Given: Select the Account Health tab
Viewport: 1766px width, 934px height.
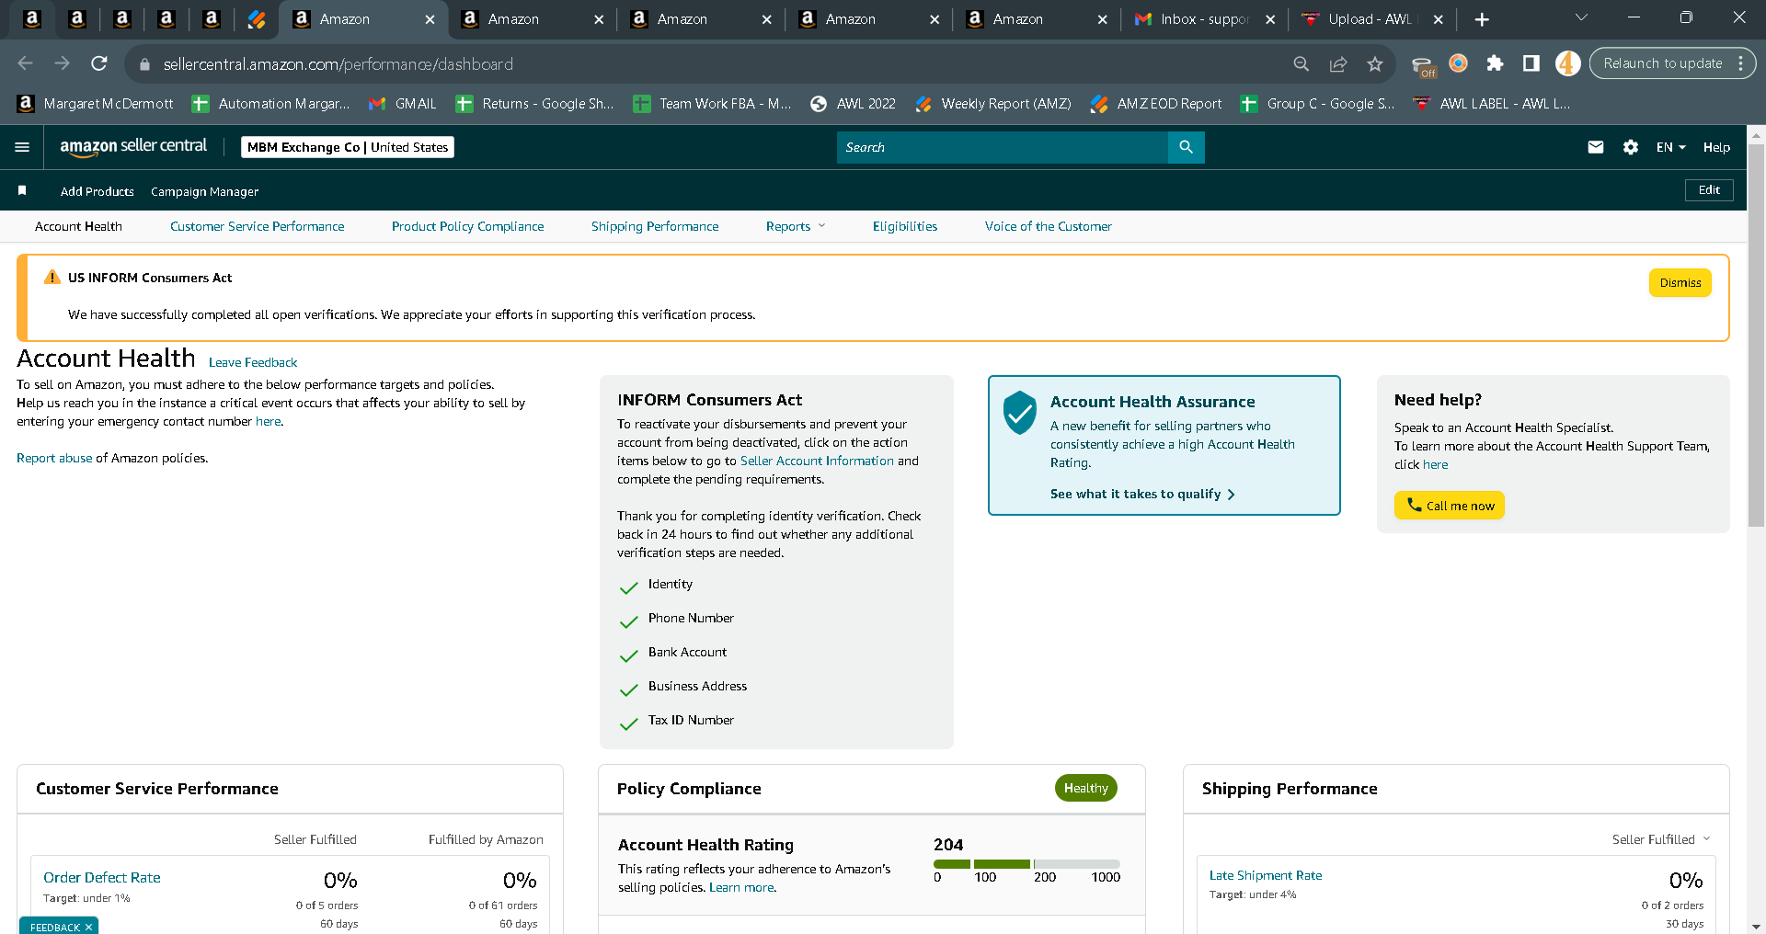Looking at the screenshot, I should pyautogui.click(x=78, y=226).
